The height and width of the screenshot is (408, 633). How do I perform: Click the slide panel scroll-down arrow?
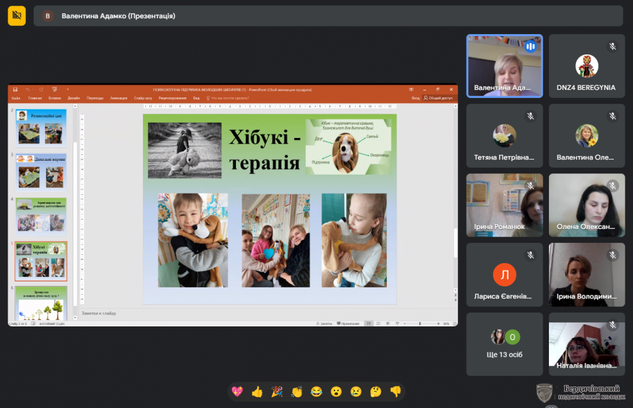(75, 316)
